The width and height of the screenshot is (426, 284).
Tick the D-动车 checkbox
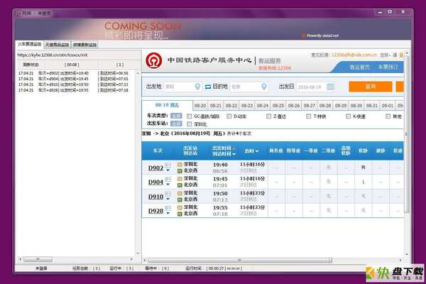[229, 116]
